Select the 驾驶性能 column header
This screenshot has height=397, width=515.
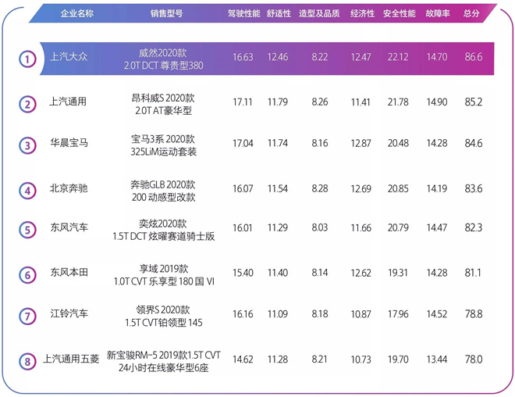(243, 13)
